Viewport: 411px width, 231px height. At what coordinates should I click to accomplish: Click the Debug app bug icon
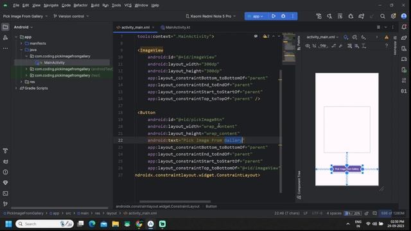(x=283, y=16)
